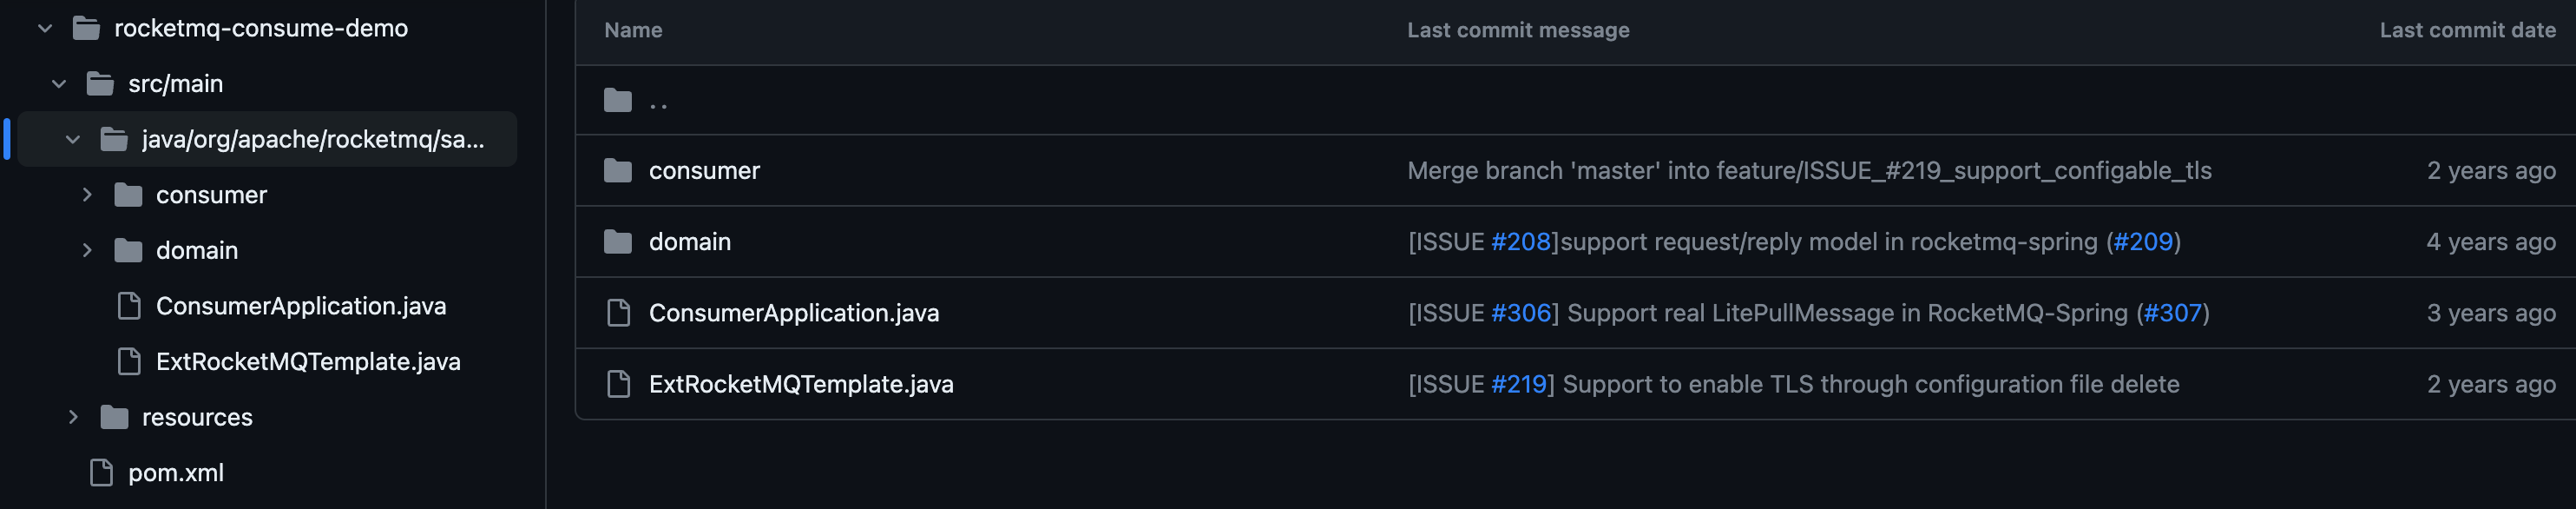Expand the resources folder chevron
Viewport: 2576px width, 509px height.
(73, 417)
